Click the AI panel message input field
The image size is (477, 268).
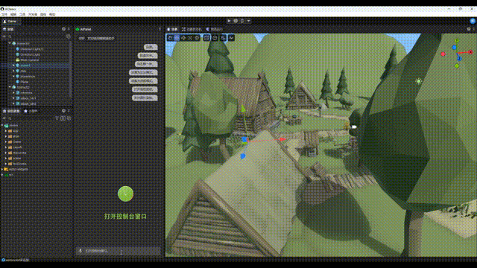click(118, 251)
